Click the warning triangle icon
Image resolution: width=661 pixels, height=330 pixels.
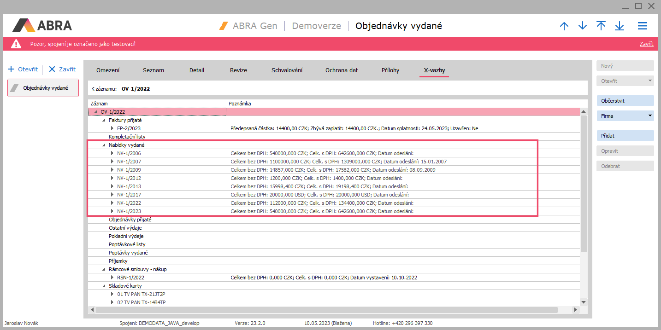click(x=16, y=44)
